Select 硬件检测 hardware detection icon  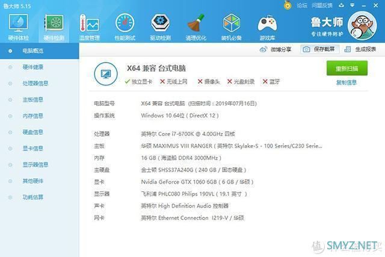click(x=54, y=27)
